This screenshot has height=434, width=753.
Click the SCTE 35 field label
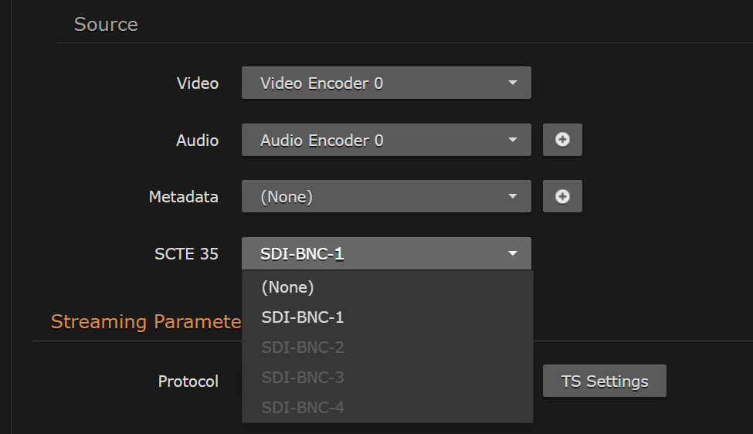(186, 254)
